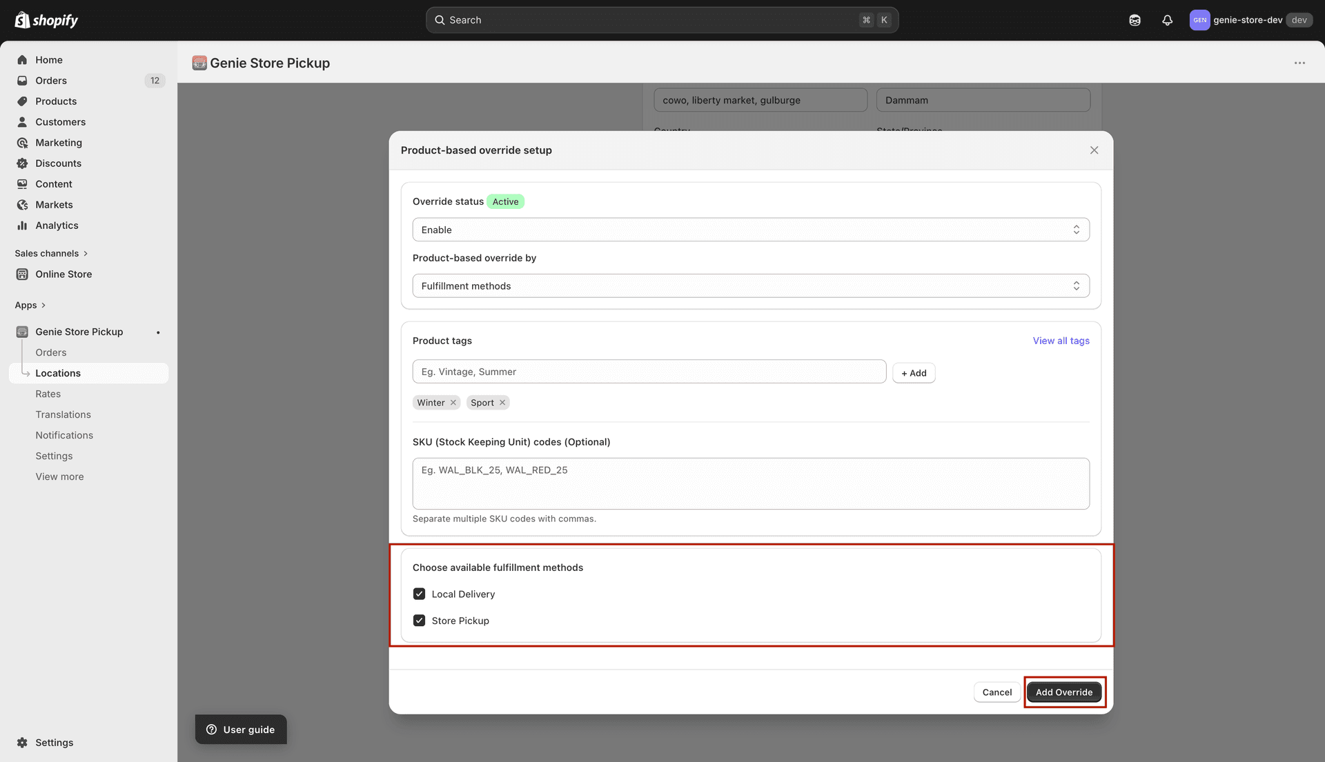Viewport: 1325px width, 762px height.
Task: Uncheck the Local Delivery checkbox
Action: [x=419, y=594]
